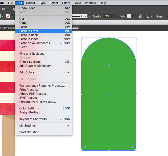Choose Clear menu item

coord(44,47)
